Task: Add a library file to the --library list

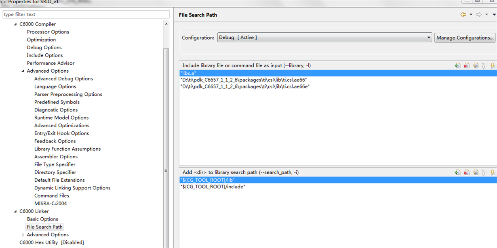Action: (457, 65)
